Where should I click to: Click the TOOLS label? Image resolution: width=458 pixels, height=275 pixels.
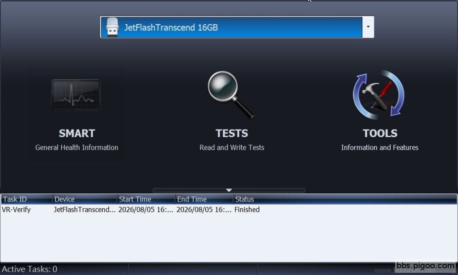(380, 133)
